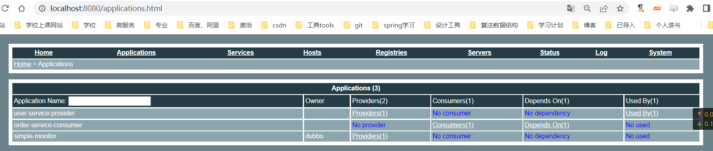Click No provider in order-service-consumer row
Screen dimensions: 713x151
pyautogui.click(x=369, y=125)
